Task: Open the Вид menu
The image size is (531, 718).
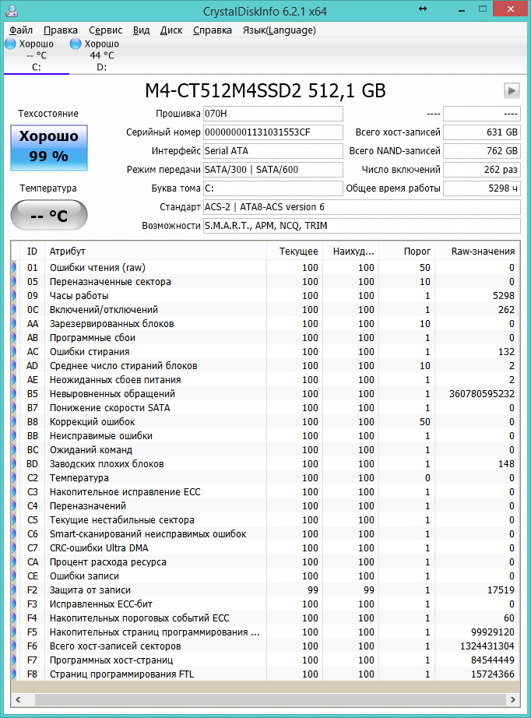Action: tap(141, 30)
